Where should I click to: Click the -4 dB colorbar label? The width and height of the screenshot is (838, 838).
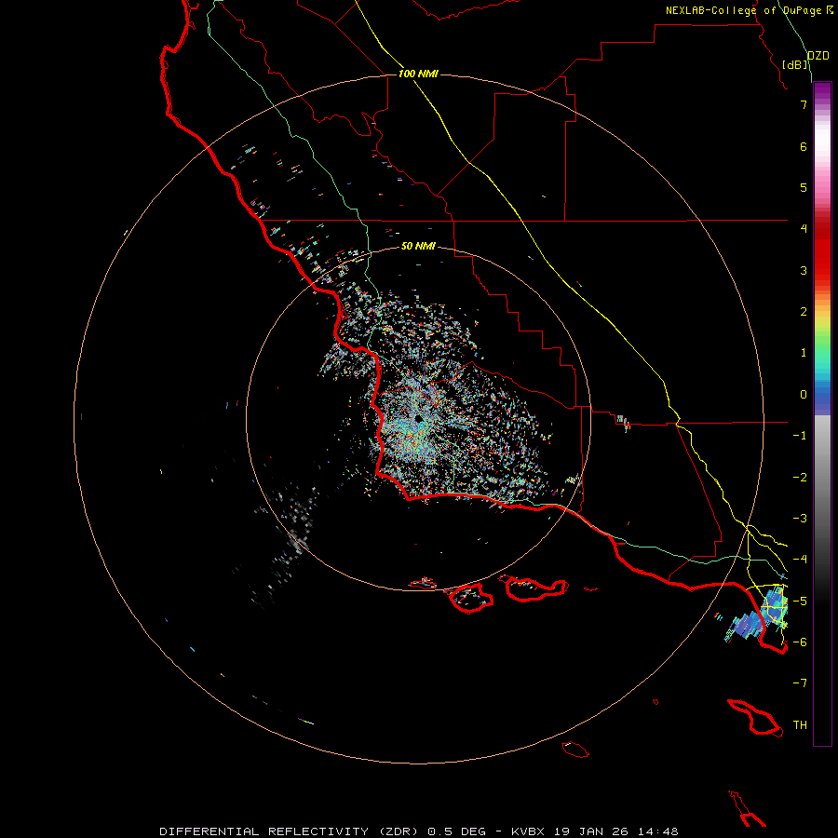800,559
